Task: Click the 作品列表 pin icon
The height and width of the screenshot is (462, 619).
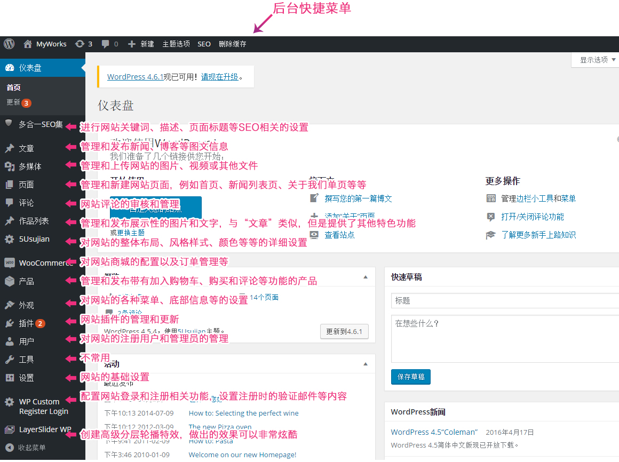Action: (x=10, y=221)
